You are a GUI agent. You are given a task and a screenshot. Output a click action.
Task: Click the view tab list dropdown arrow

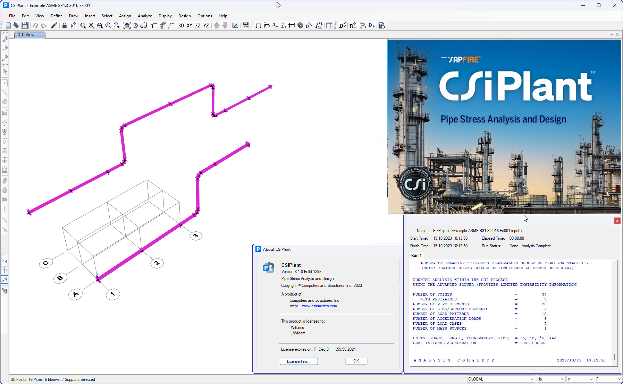[612, 35]
